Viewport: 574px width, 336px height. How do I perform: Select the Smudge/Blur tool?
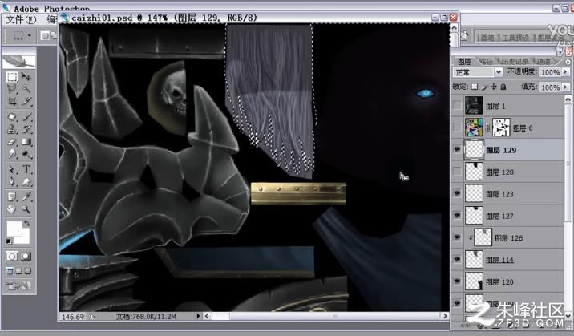pos(12,154)
